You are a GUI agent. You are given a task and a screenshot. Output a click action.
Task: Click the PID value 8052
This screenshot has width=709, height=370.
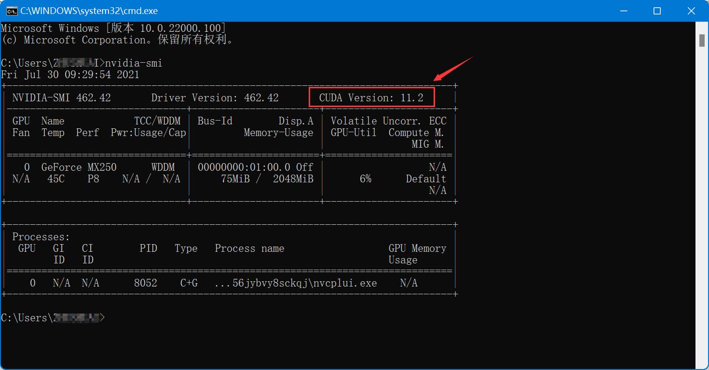coord(146,283)
